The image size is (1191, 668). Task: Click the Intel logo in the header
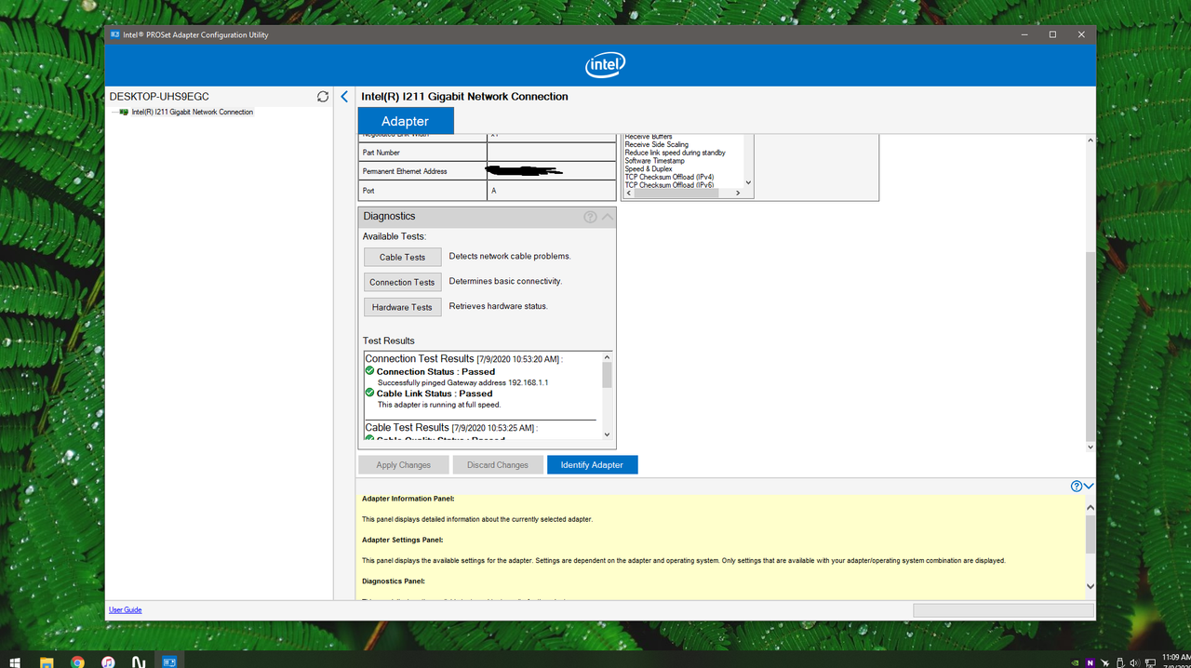click(x=605, y=65)
